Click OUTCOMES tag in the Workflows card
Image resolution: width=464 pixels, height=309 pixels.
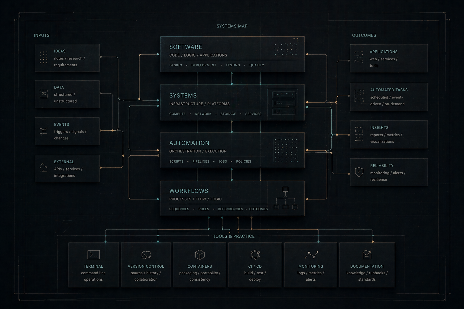pyautogui.click(x=258, y=209)
